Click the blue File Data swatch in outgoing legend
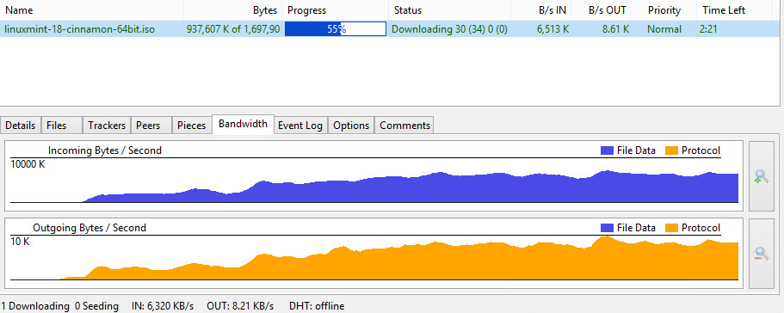The image size is (784, 313). tap(607, 228)
